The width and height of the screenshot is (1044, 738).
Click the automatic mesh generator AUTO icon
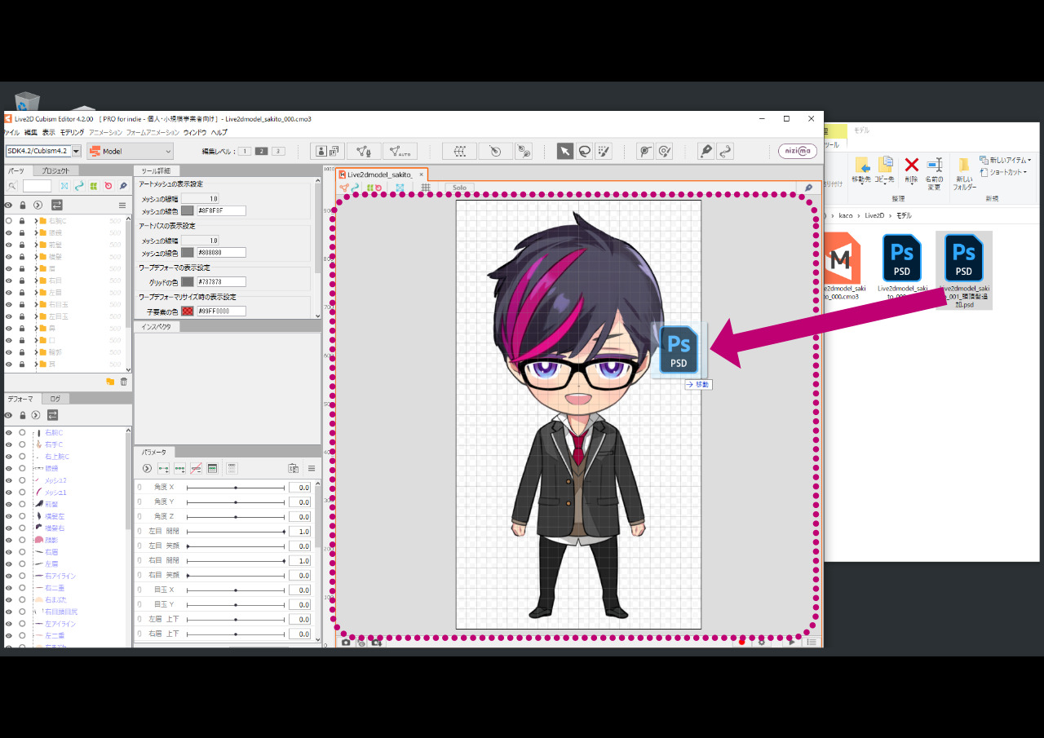point(400,151)
